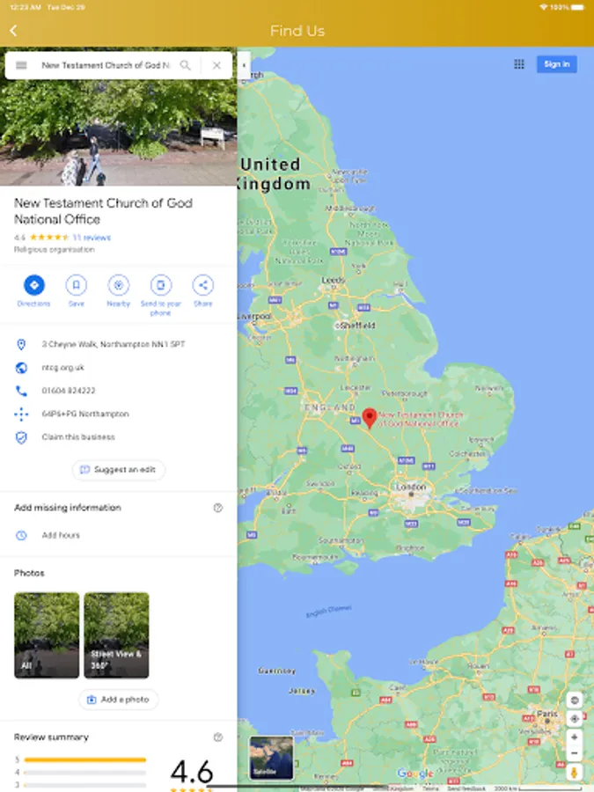The height and width of the screenshot is (792, 594).
Task: Choose Send to your phone icon
Action: coord(161,285)
